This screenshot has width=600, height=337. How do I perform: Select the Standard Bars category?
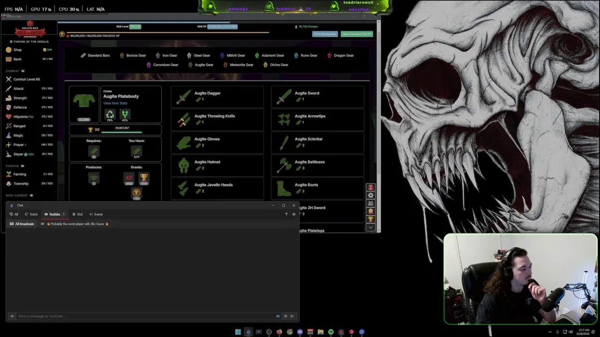click(95, 55)
